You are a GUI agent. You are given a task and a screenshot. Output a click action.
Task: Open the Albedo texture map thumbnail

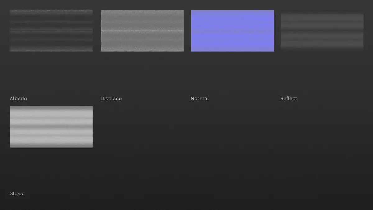(51, 30)
